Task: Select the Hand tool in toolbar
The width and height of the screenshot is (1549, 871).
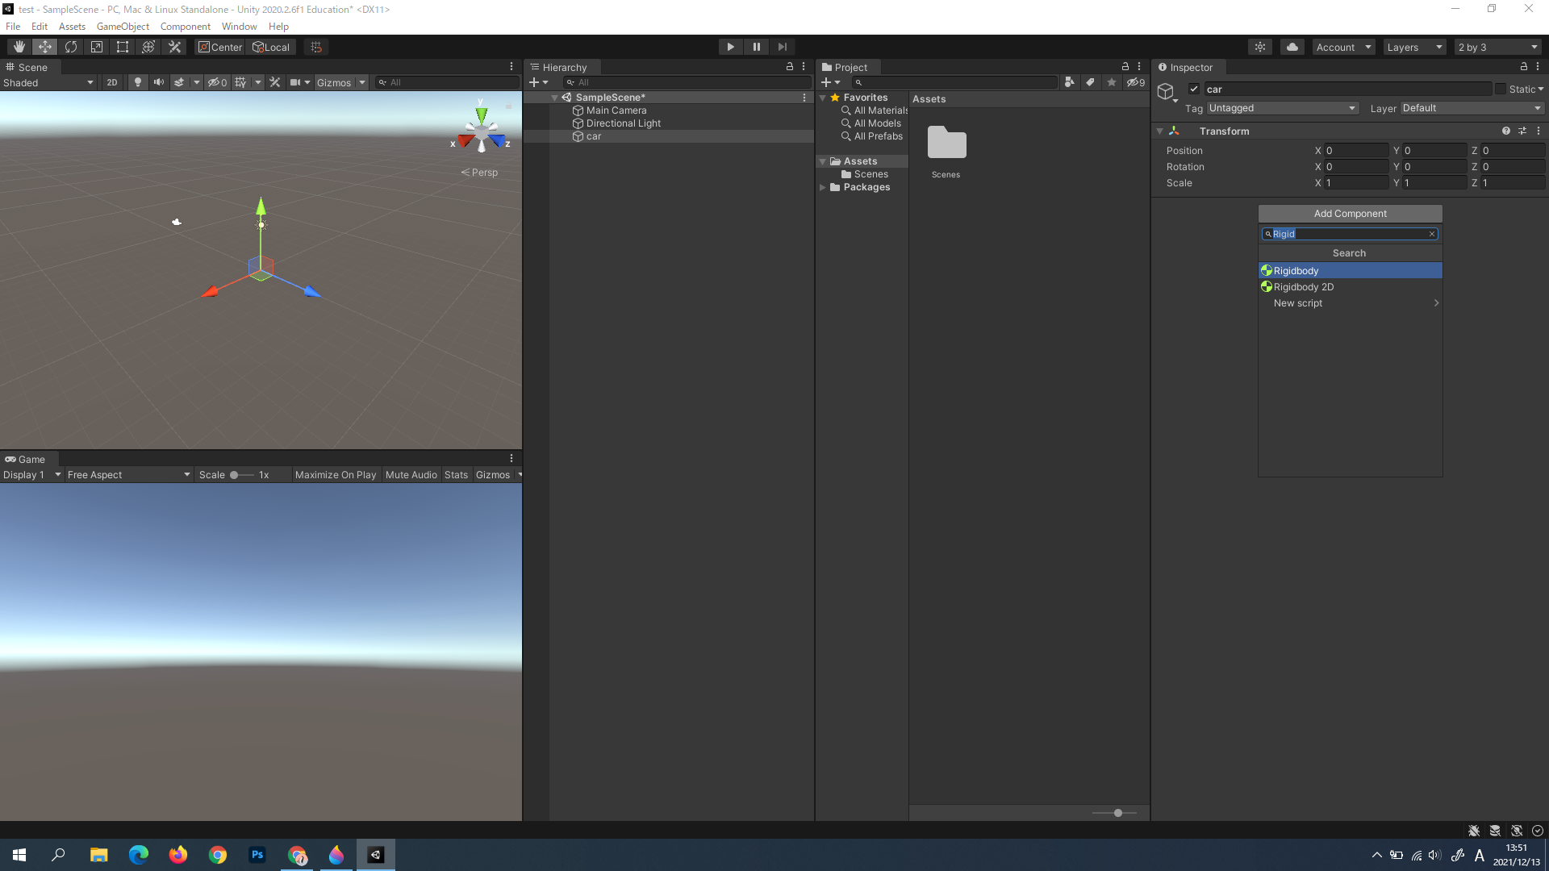Action: pos(19,47)
